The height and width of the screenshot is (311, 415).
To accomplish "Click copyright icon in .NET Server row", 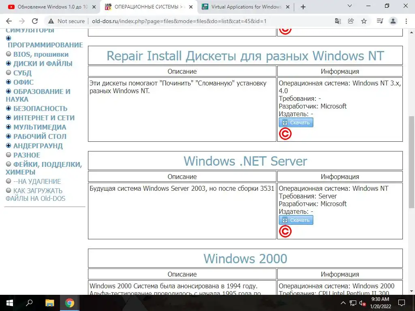I will coord(285,231).
